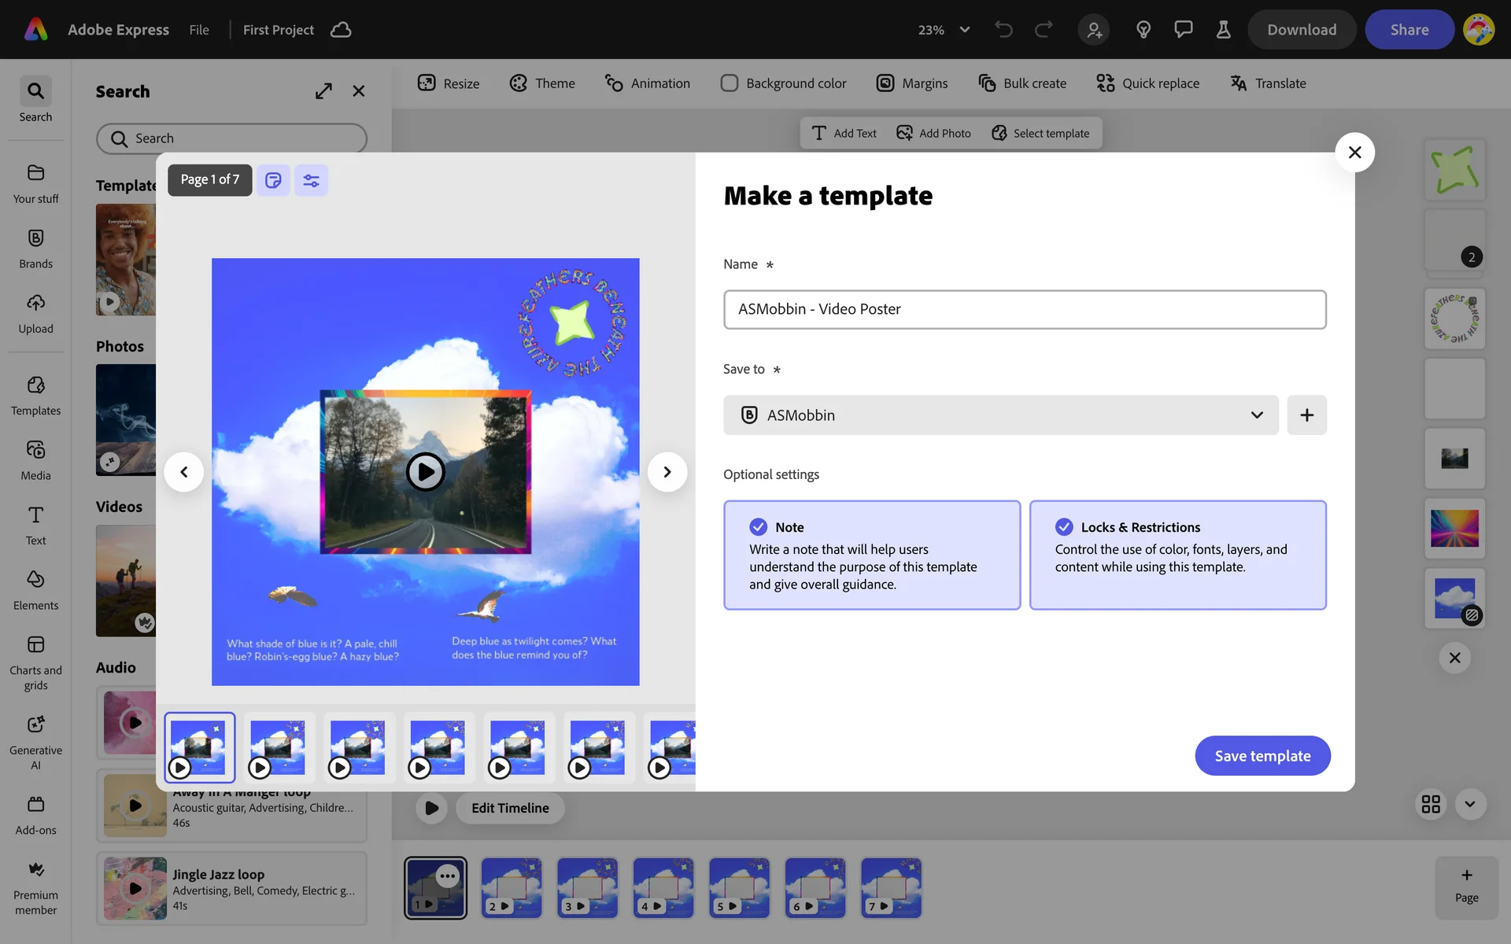Screen dimensions: 1511x944
Task: Click the template Name input field
Action: click(x=1024, y=310)
